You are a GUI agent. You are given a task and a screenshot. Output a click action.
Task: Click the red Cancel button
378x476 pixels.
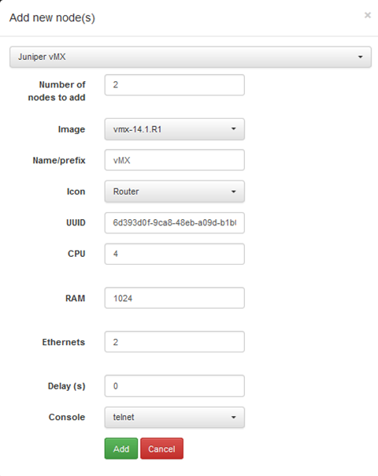point(161,448)
